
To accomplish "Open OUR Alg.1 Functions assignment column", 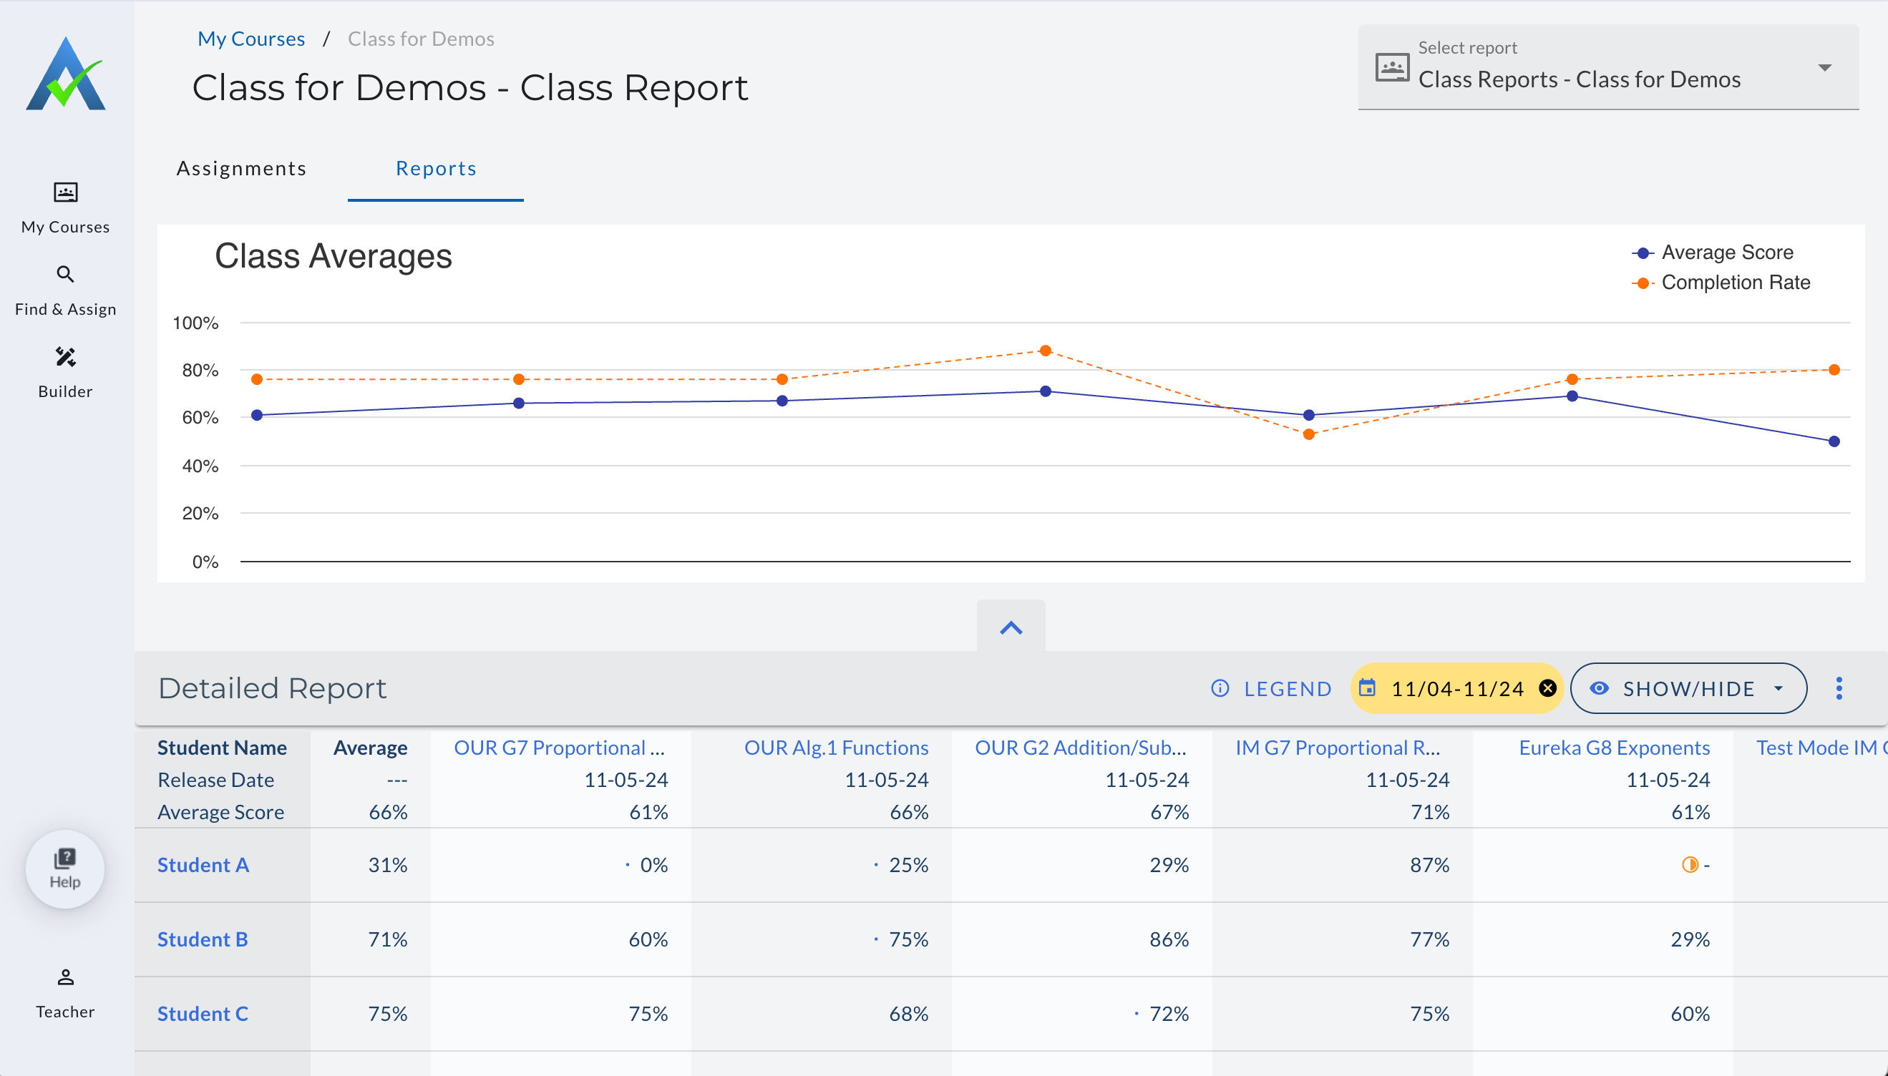I will pyautogui.click(x=836, y=748).
